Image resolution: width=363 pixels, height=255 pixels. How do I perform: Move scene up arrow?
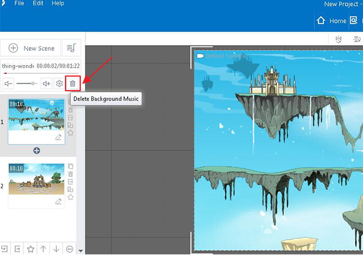43,249
